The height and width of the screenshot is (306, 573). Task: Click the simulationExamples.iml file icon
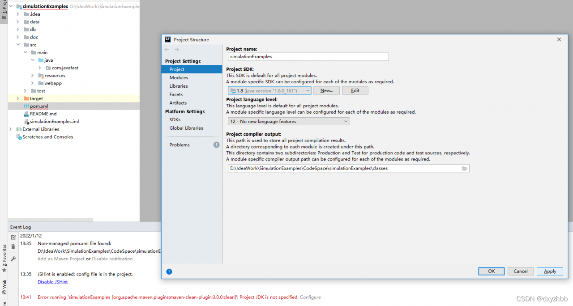[x=26, y=122]
